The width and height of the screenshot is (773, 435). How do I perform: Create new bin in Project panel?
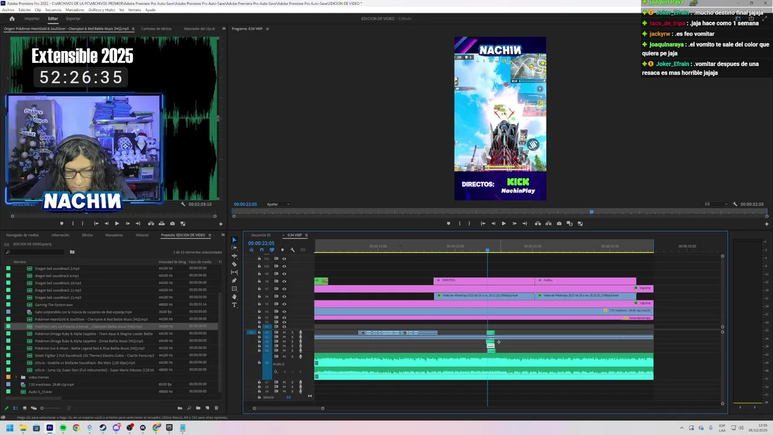click(198, 408)
